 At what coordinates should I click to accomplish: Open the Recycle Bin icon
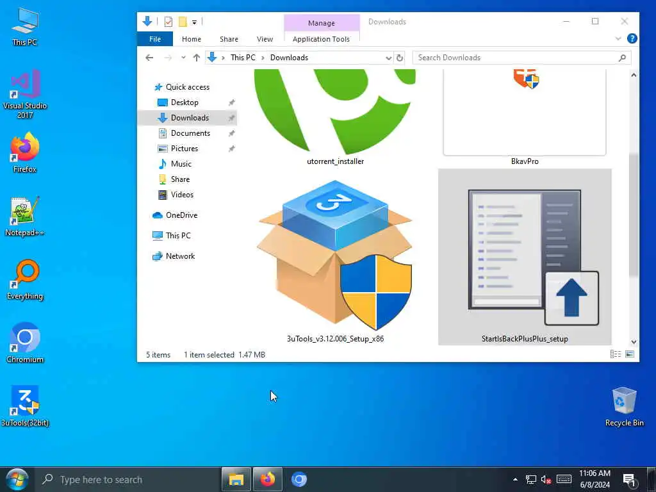(624, 407)
